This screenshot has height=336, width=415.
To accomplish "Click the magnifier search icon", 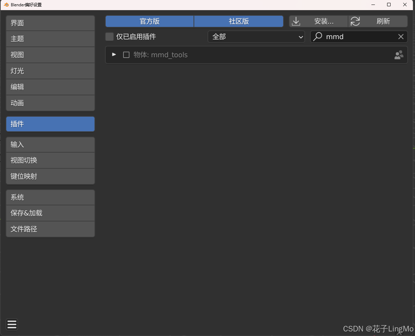I will coord(318,37).
